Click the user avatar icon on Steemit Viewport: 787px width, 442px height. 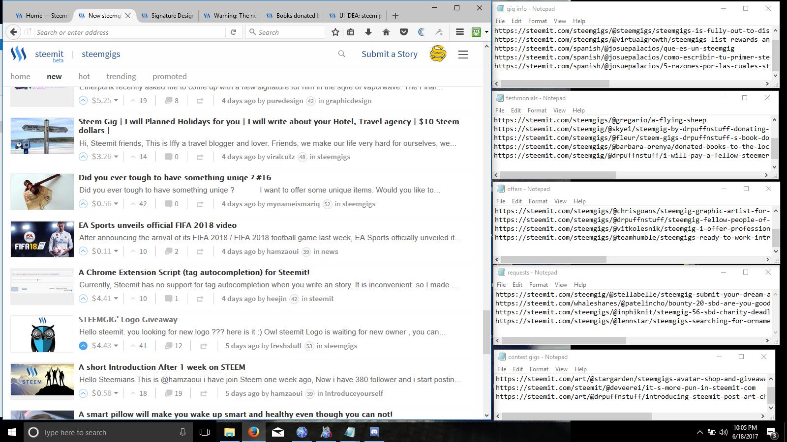pyautogui.click(x=438, y=54)
